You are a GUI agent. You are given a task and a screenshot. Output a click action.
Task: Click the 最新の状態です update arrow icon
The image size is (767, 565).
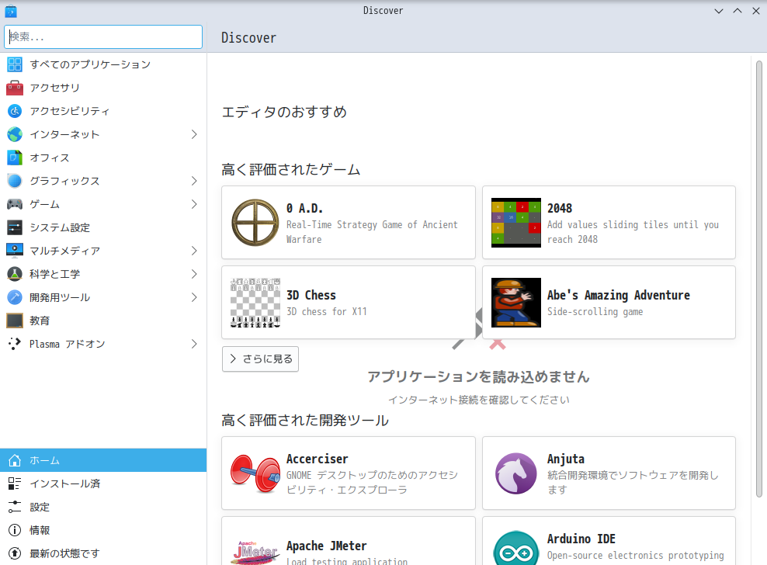15,553
